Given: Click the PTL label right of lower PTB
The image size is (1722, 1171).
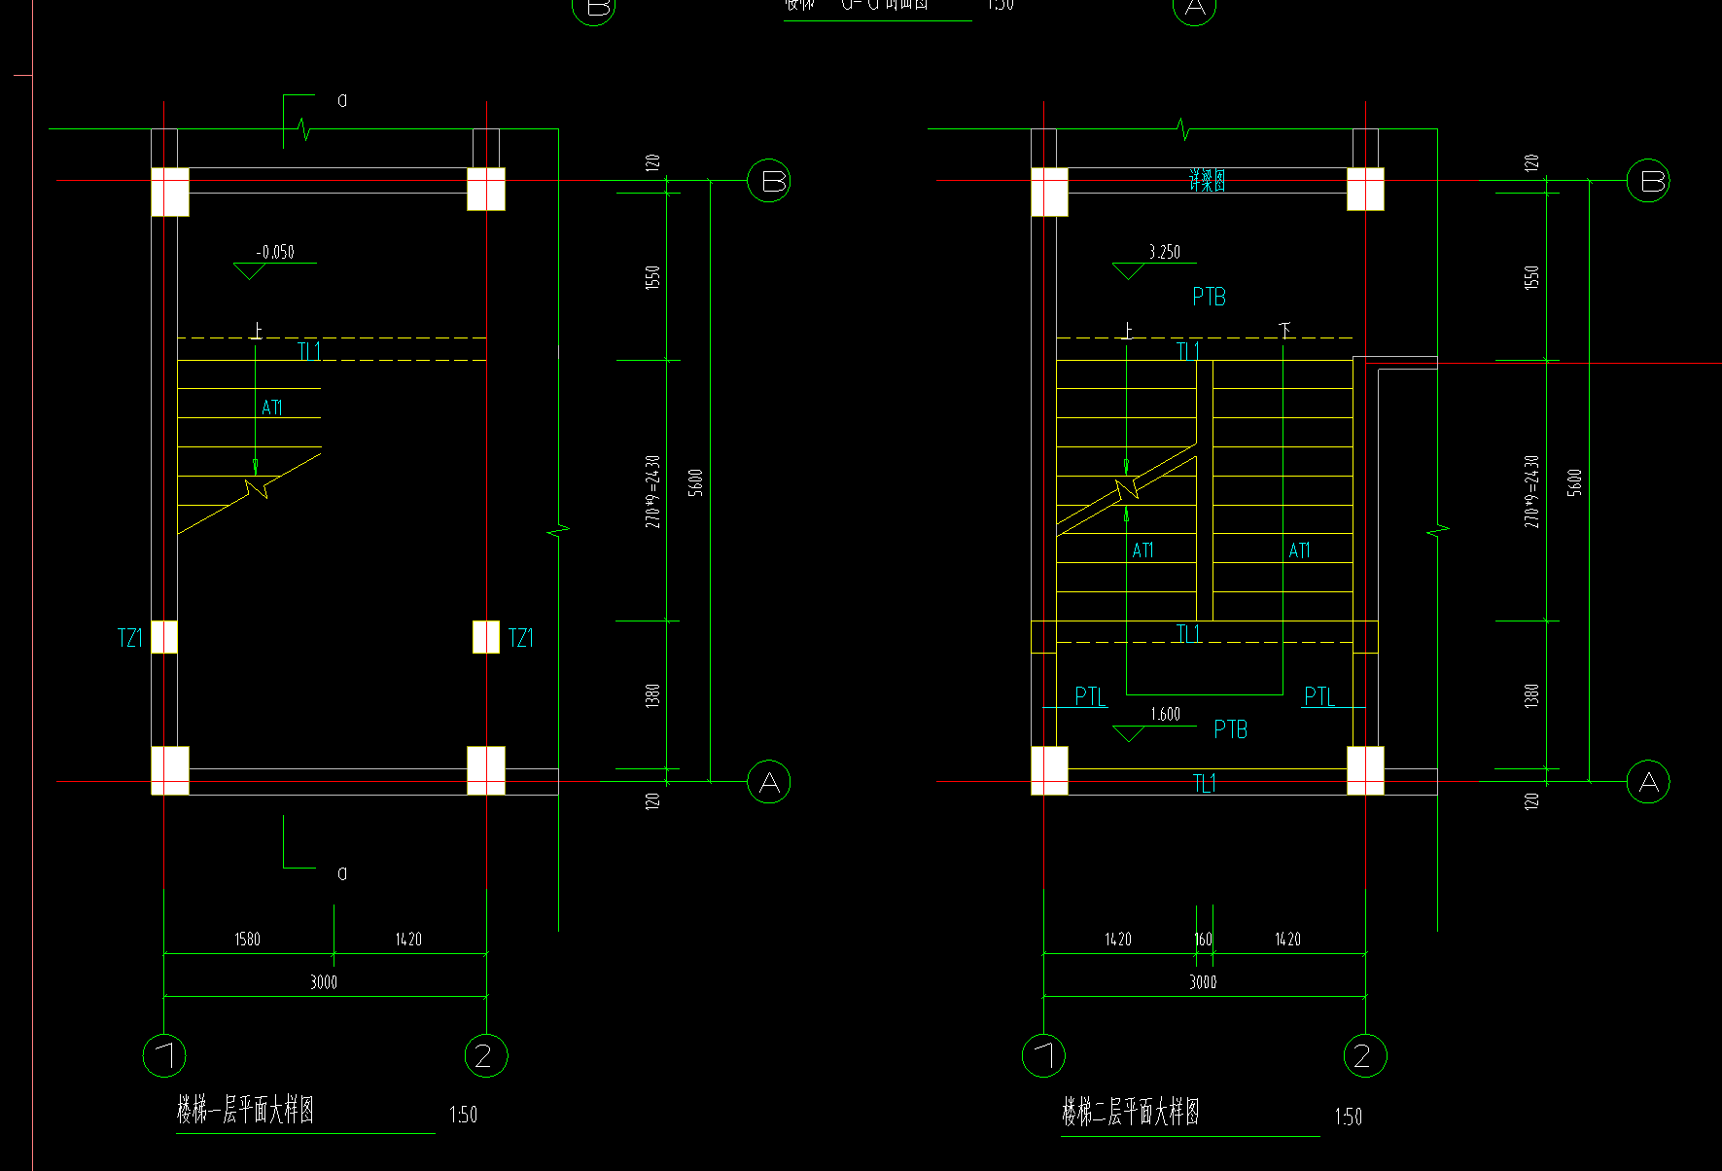Looking at the screenshot, I should [1319, 696].
